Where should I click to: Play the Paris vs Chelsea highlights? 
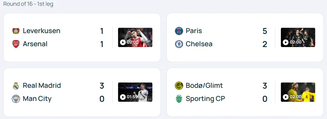298,37
